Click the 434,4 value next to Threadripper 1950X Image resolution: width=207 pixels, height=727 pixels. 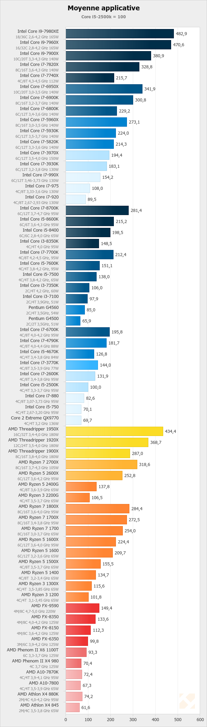coord(170,432)
